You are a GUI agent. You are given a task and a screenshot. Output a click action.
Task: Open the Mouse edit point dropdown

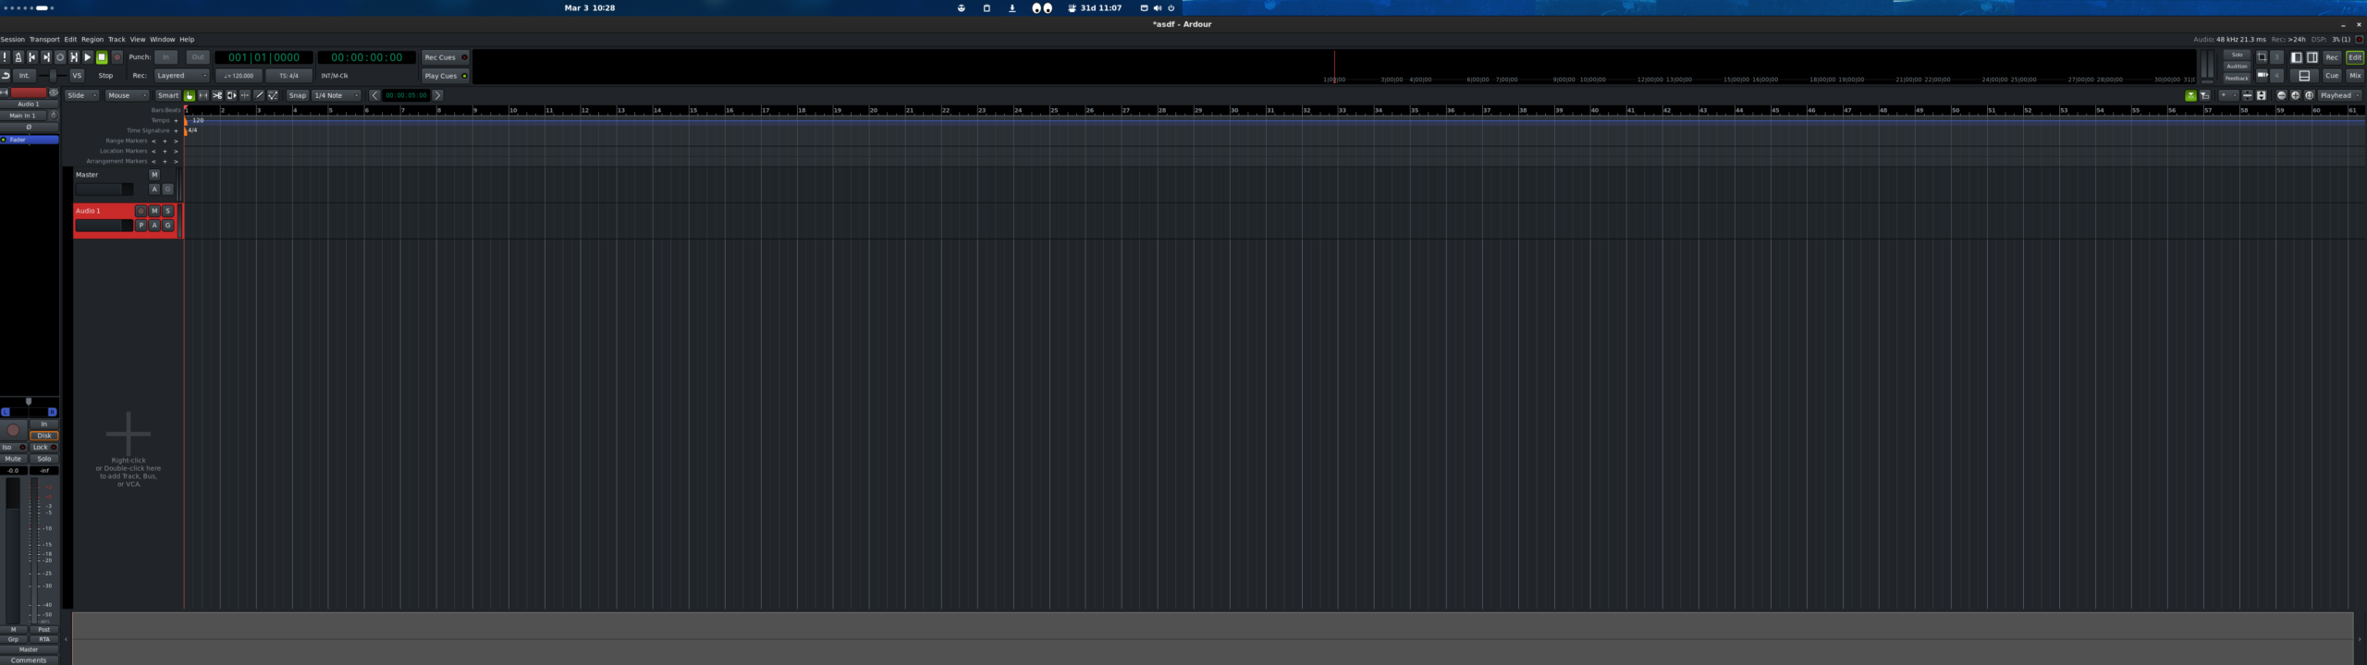[x=127, y=95]
